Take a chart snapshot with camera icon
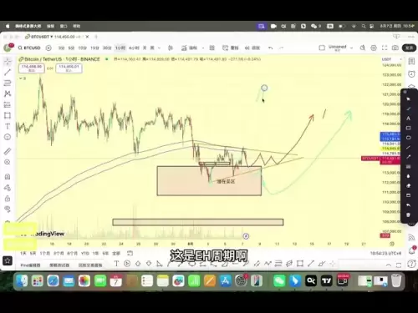Image resolution: width=418 pixels, height=313 pixels. (x=395, y=48)
